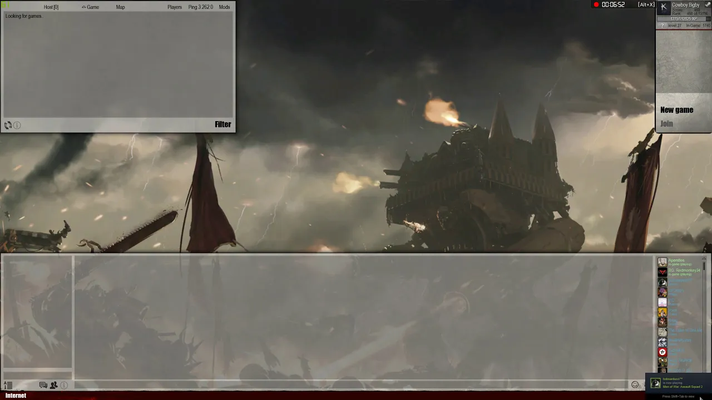Sort servers by Host column
This screenshot has height=400, width=712.
[x=51, y=7]
